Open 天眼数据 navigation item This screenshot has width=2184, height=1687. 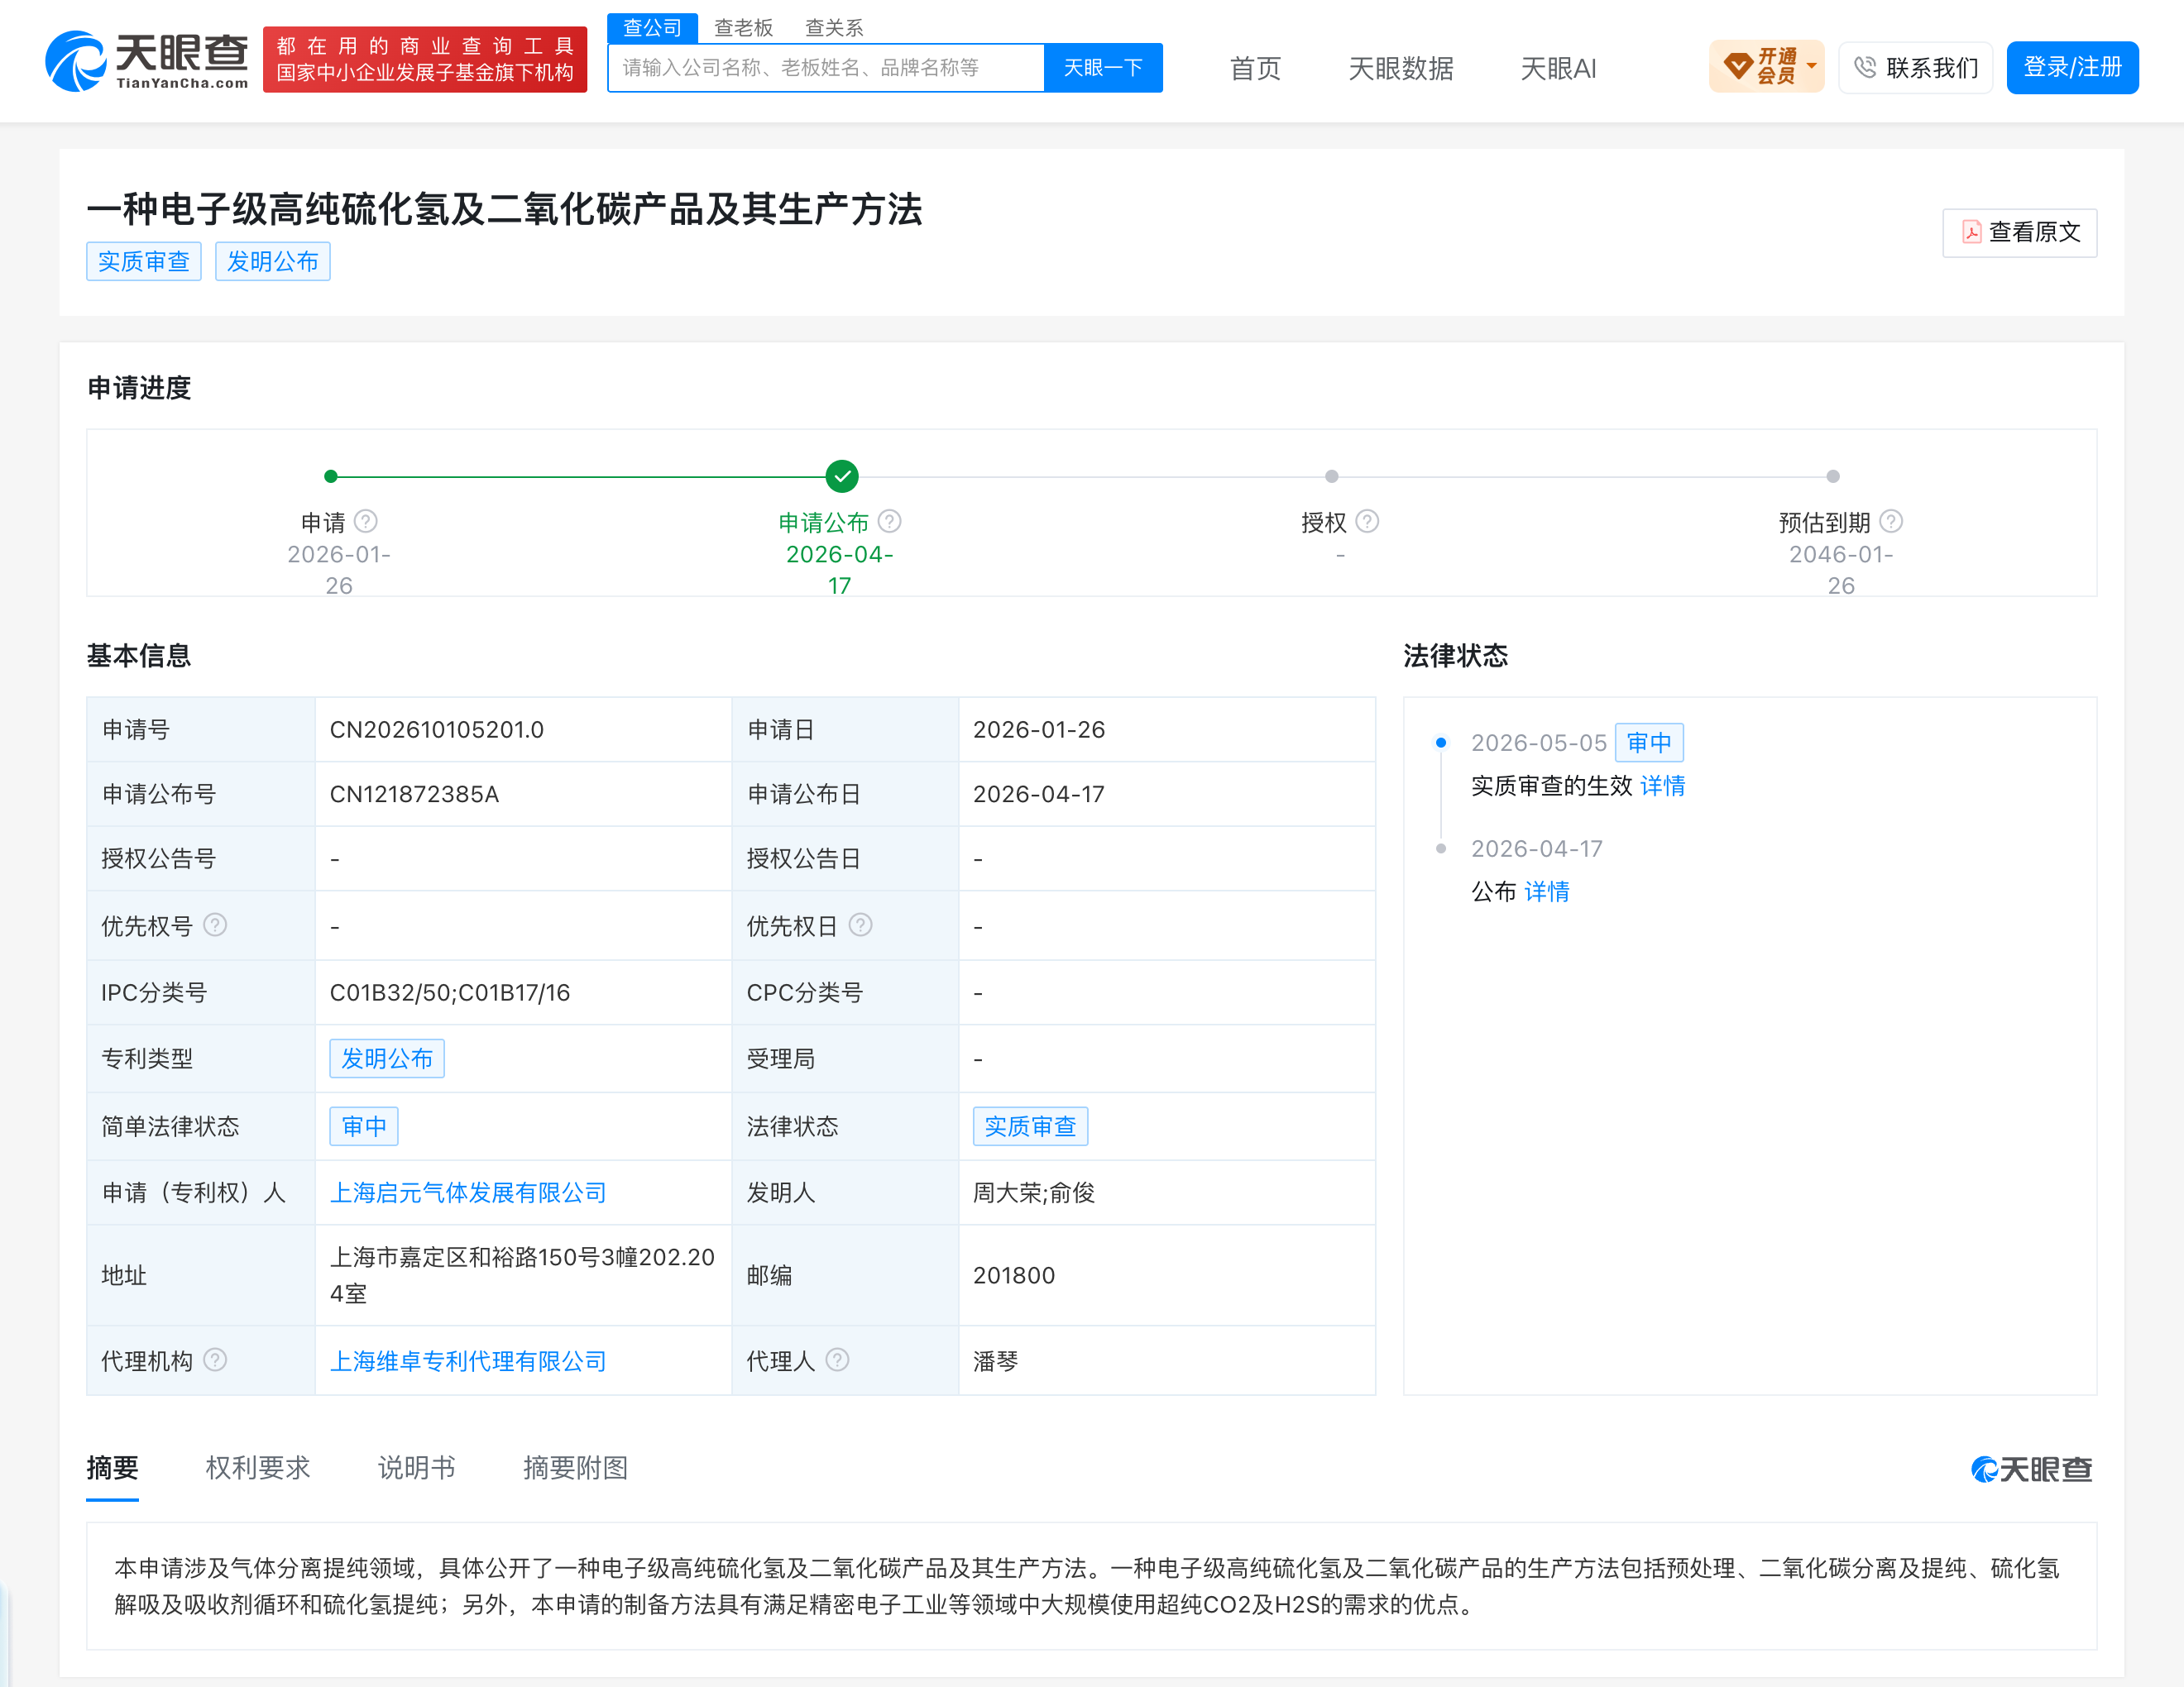tap(1401, 68)
